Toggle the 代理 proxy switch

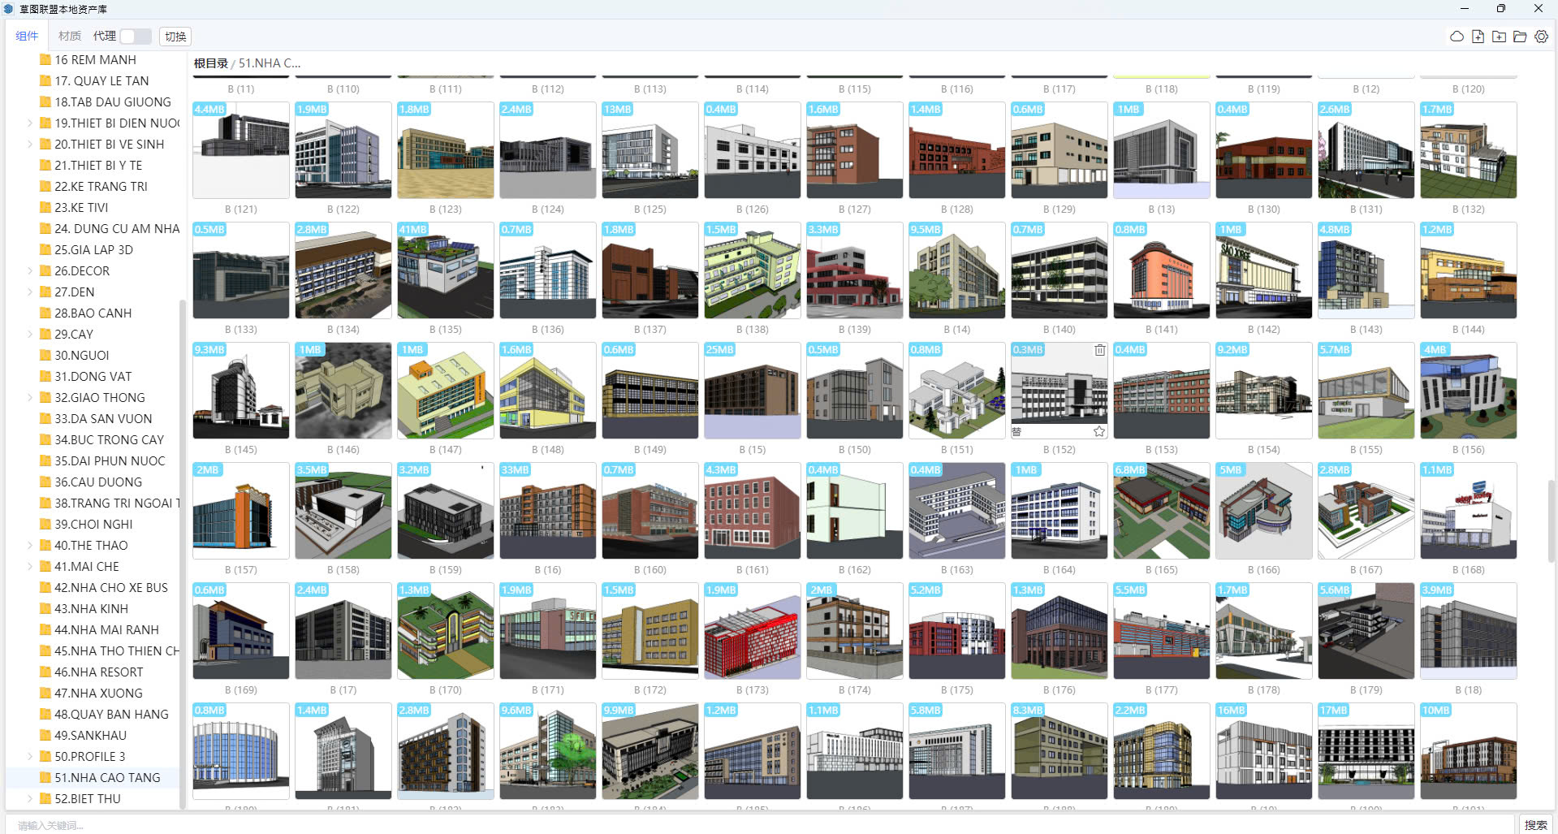[x=136, y=37]
